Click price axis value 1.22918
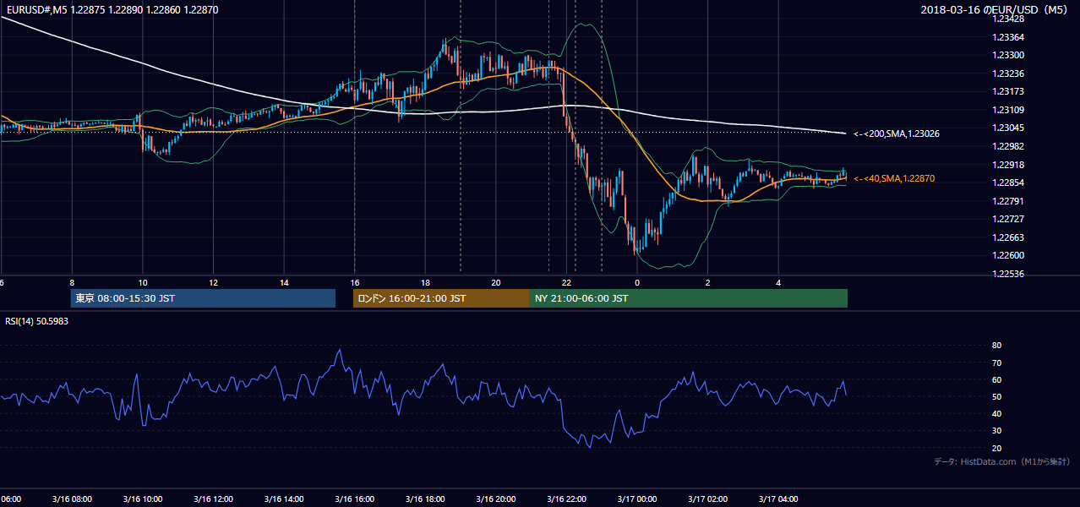 tap(1009, 165)
